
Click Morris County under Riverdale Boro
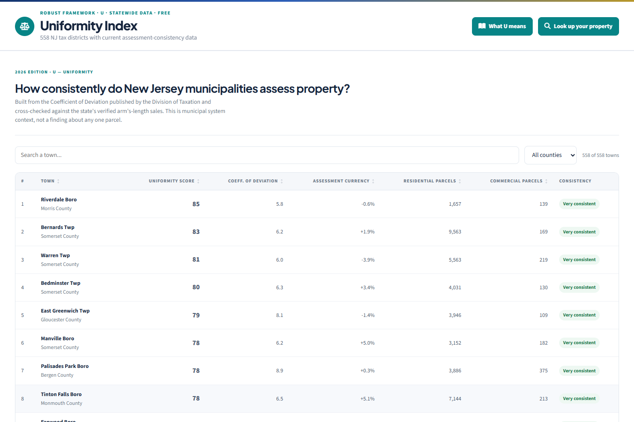(x=56, y=208)
